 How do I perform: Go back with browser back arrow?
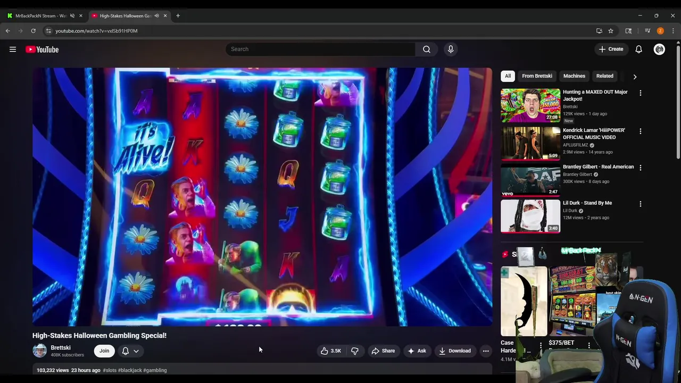(8, 31)
